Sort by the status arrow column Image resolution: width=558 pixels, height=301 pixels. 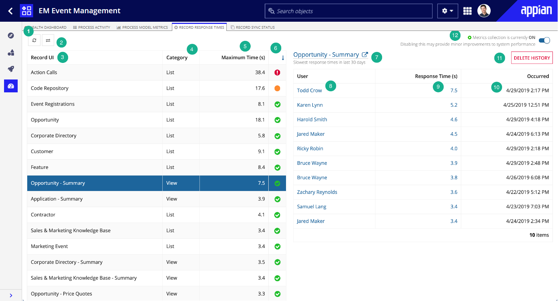pyautogui.click(x=283, y=58)
